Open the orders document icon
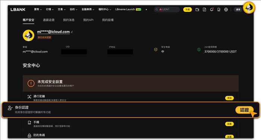The height and width of the screenshot is (140, 261). pos(204,9)
